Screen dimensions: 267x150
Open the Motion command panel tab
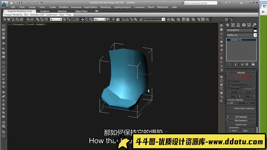tap(244, 25)
